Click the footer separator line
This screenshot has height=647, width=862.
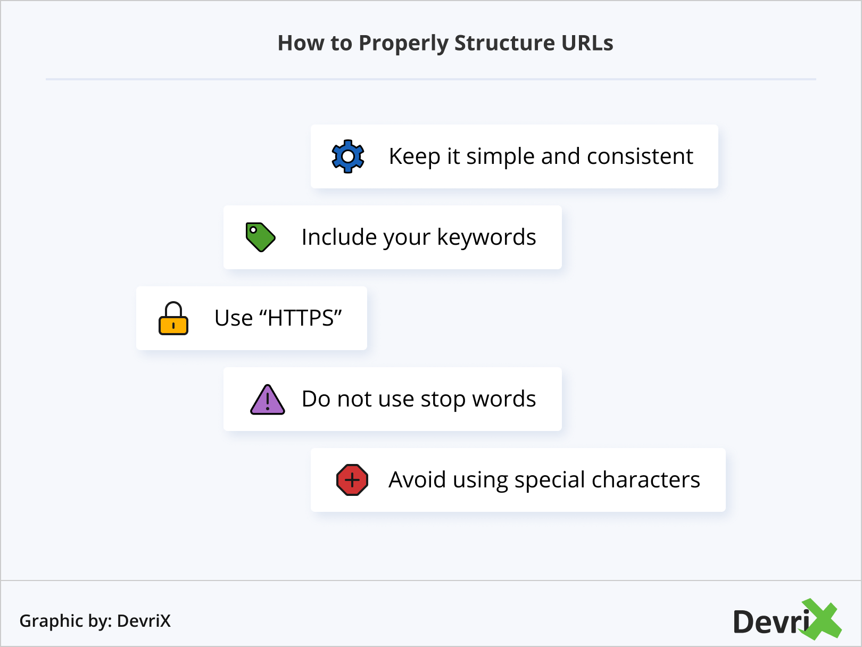pyautogui.click(x=430, y=580)
